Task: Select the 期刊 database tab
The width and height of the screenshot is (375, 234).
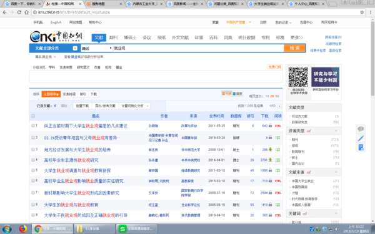Action: pyautogui.click(x=113, y=37)
